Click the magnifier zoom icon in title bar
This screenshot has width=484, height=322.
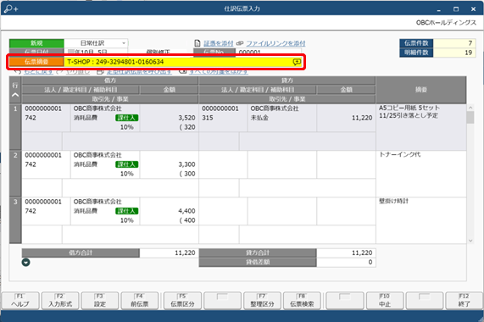[x=11, y=8]
